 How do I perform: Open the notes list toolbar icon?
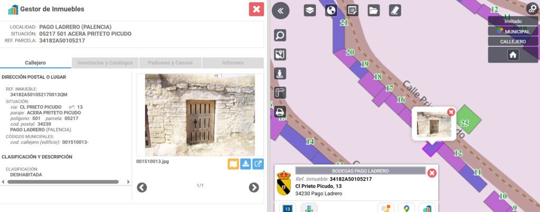[x=352, y=11]
